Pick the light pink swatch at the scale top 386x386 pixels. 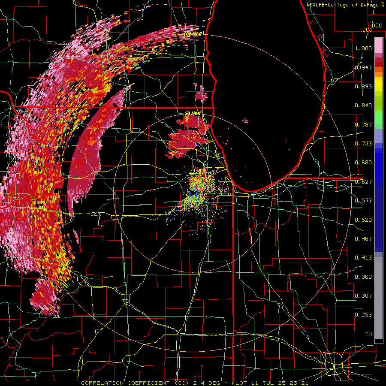[379, 45]
